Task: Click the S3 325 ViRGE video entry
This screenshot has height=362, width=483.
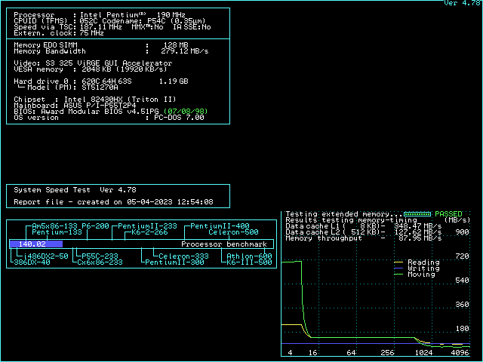Action: tap(93, 63)
